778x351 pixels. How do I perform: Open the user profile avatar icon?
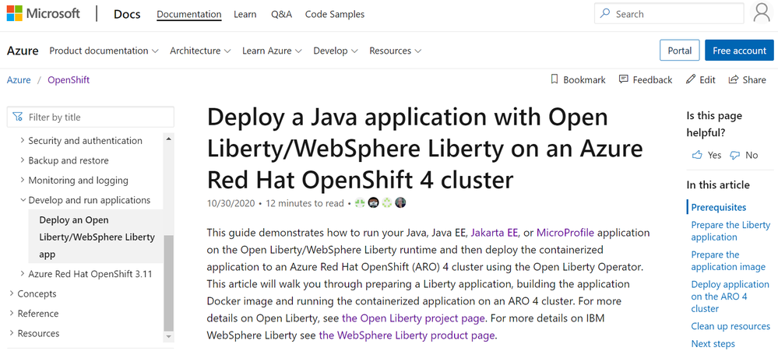(x=762, y=13)
